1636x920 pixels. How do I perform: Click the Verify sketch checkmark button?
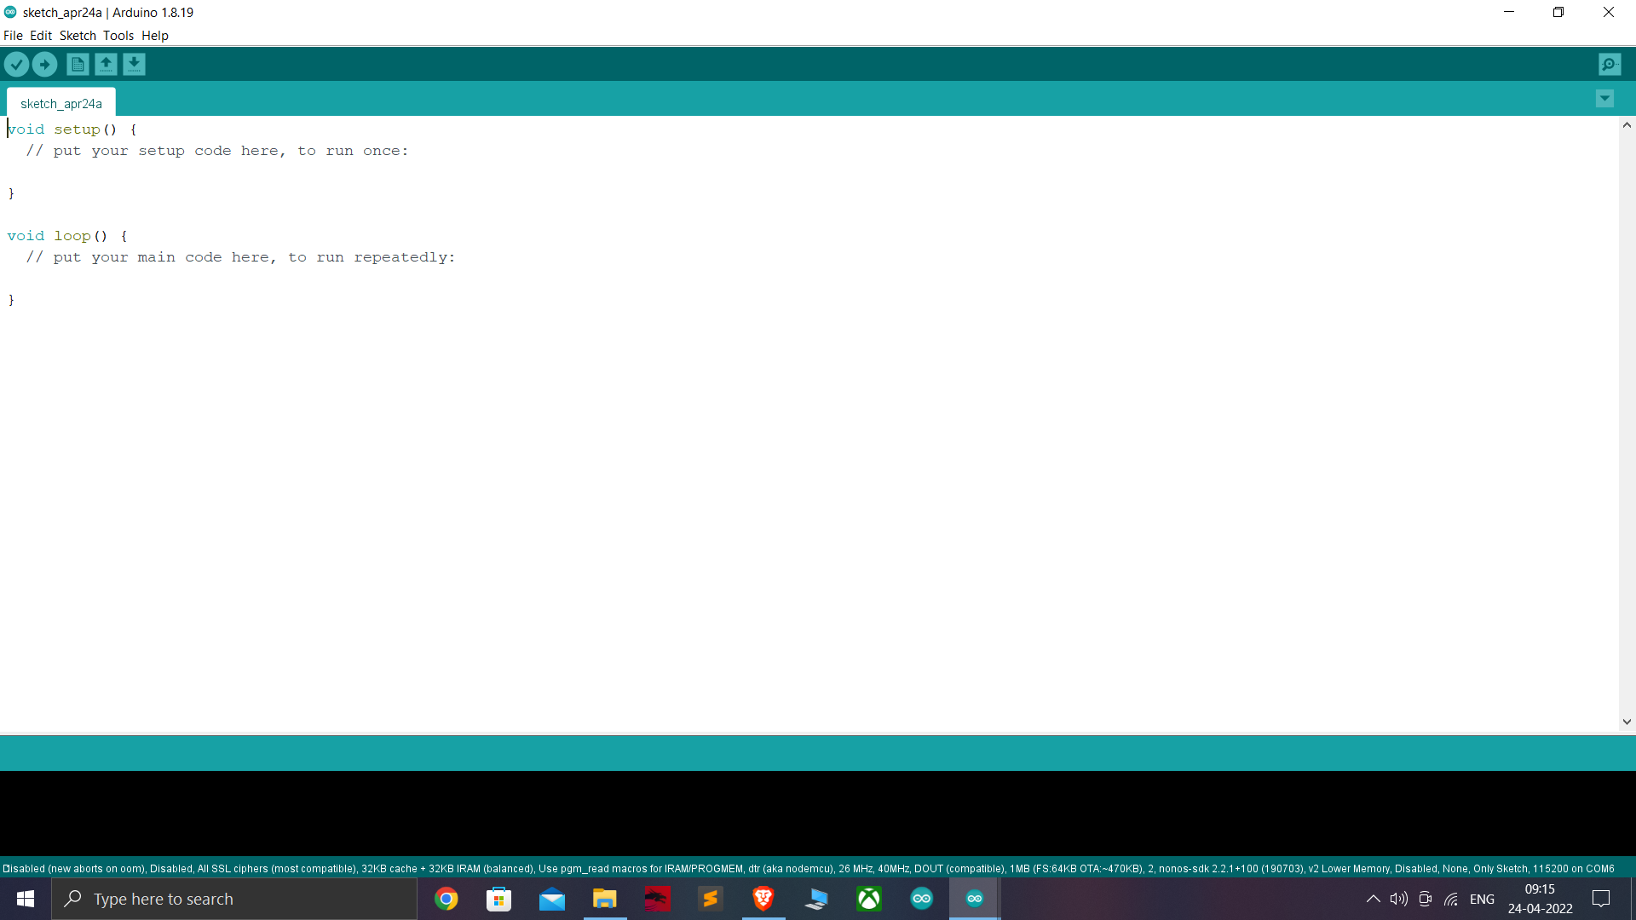point(16,64)
